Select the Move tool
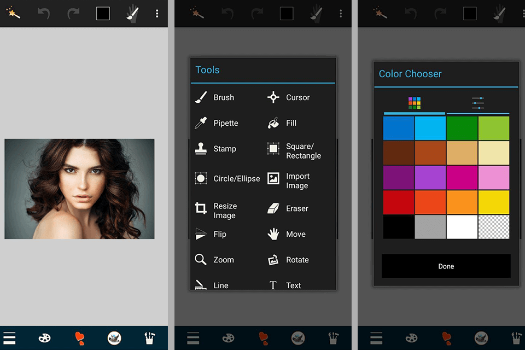 pos(296,234)
